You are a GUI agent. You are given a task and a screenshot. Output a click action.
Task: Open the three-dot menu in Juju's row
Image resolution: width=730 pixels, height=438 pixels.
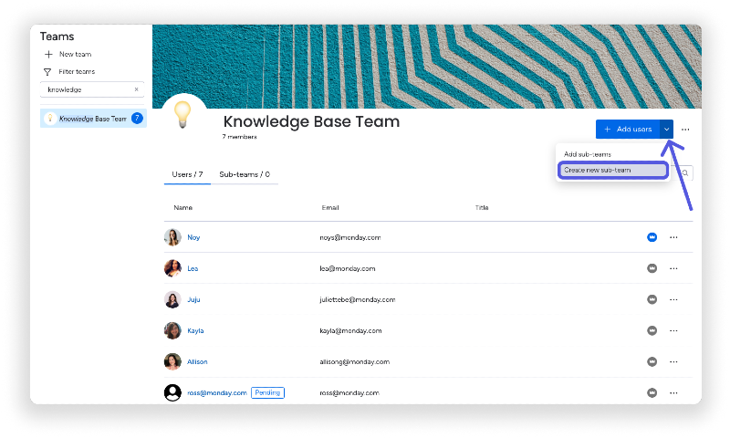point(673,300)
